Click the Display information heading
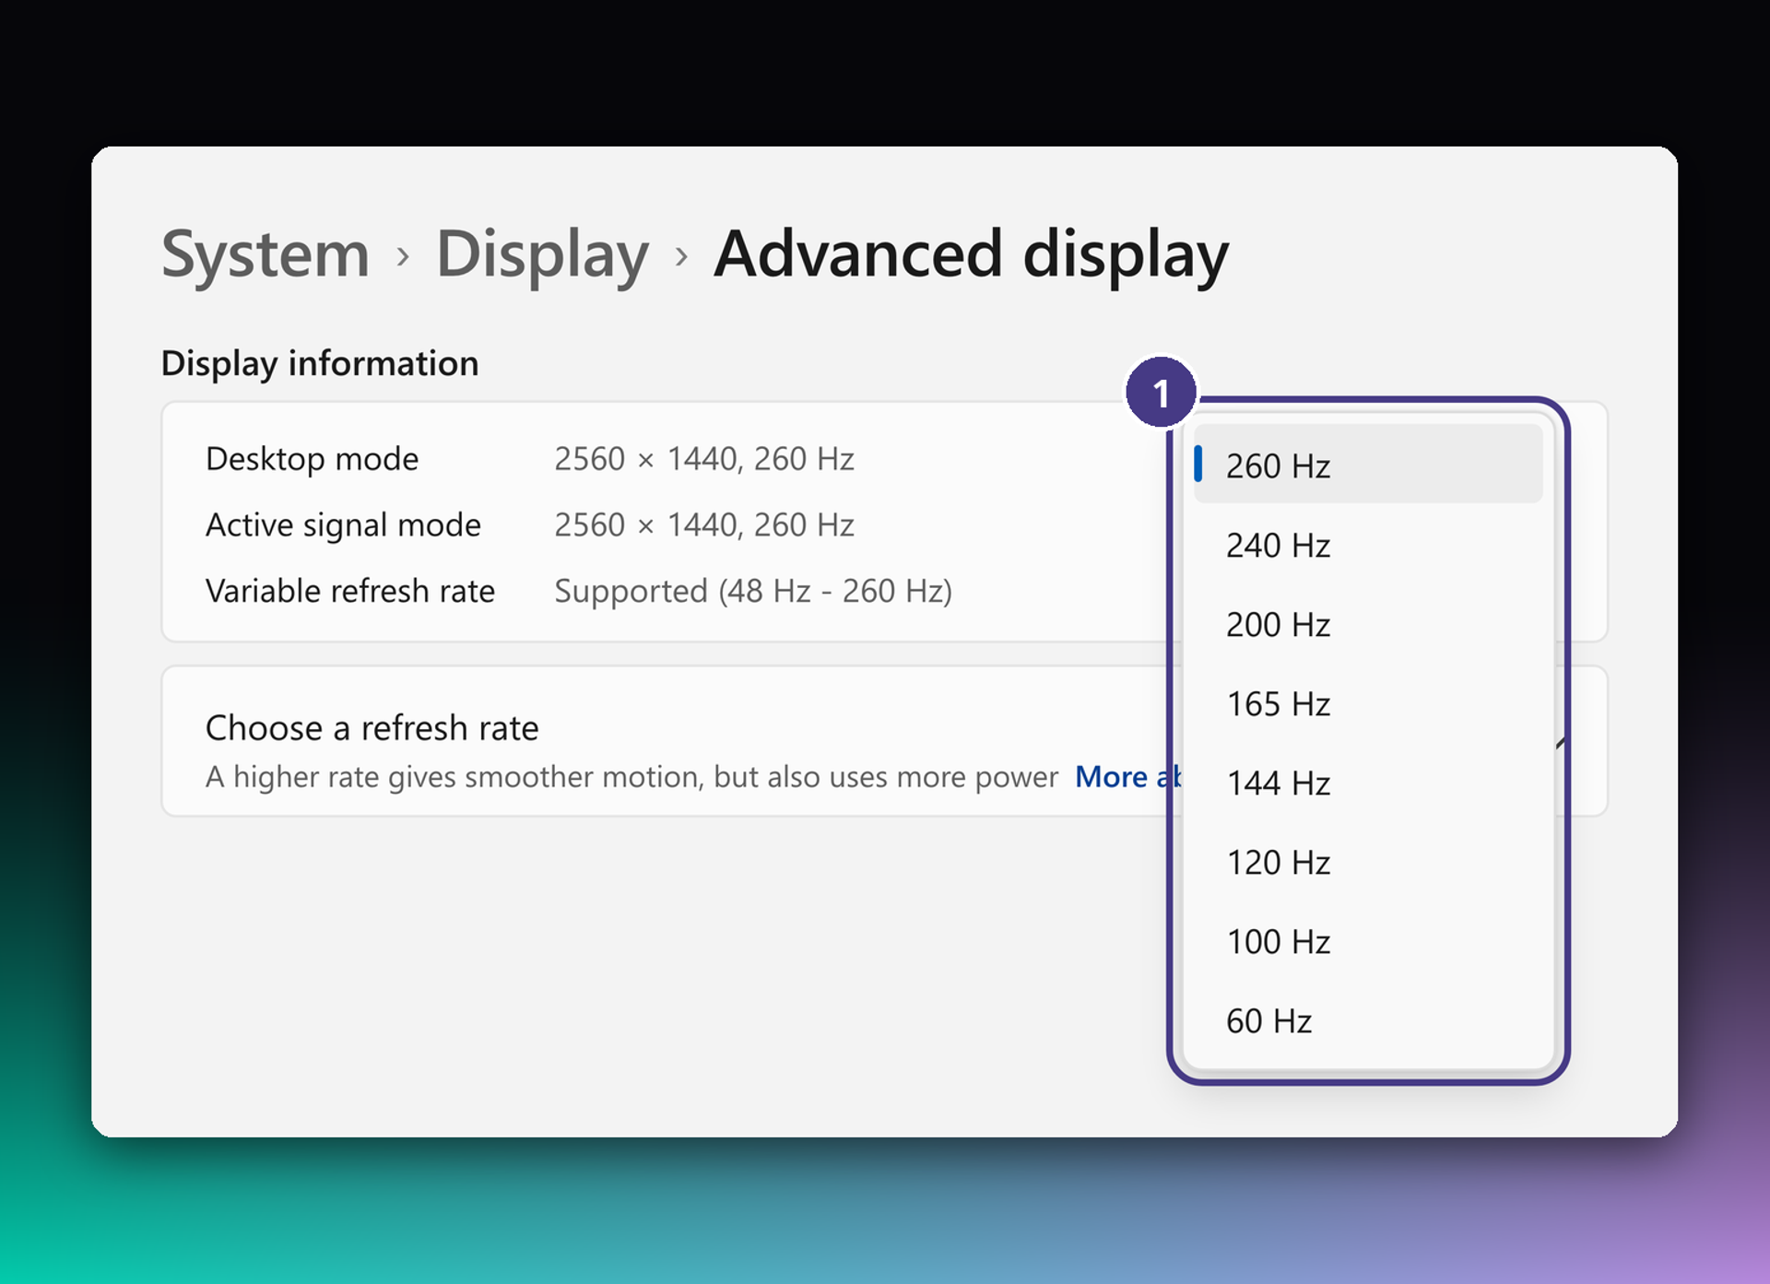 [320, 363]
